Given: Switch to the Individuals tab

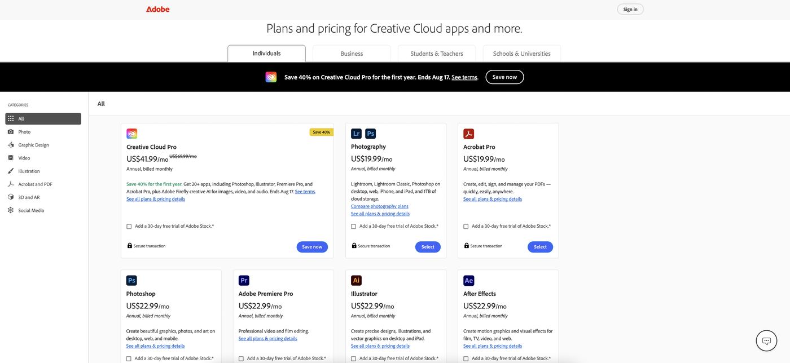Looking at the screenshot, I should coord(266,54).
